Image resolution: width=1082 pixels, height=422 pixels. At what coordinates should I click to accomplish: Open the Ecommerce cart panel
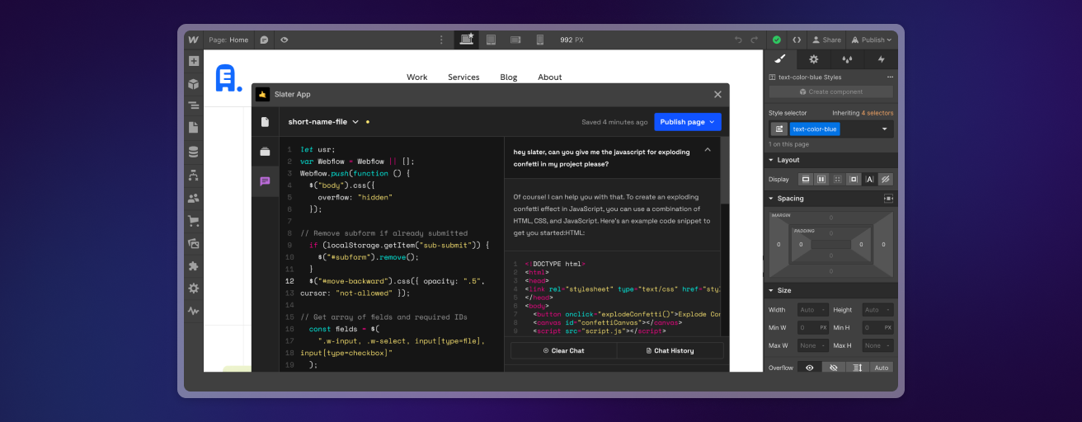click(x=193, y=221)
